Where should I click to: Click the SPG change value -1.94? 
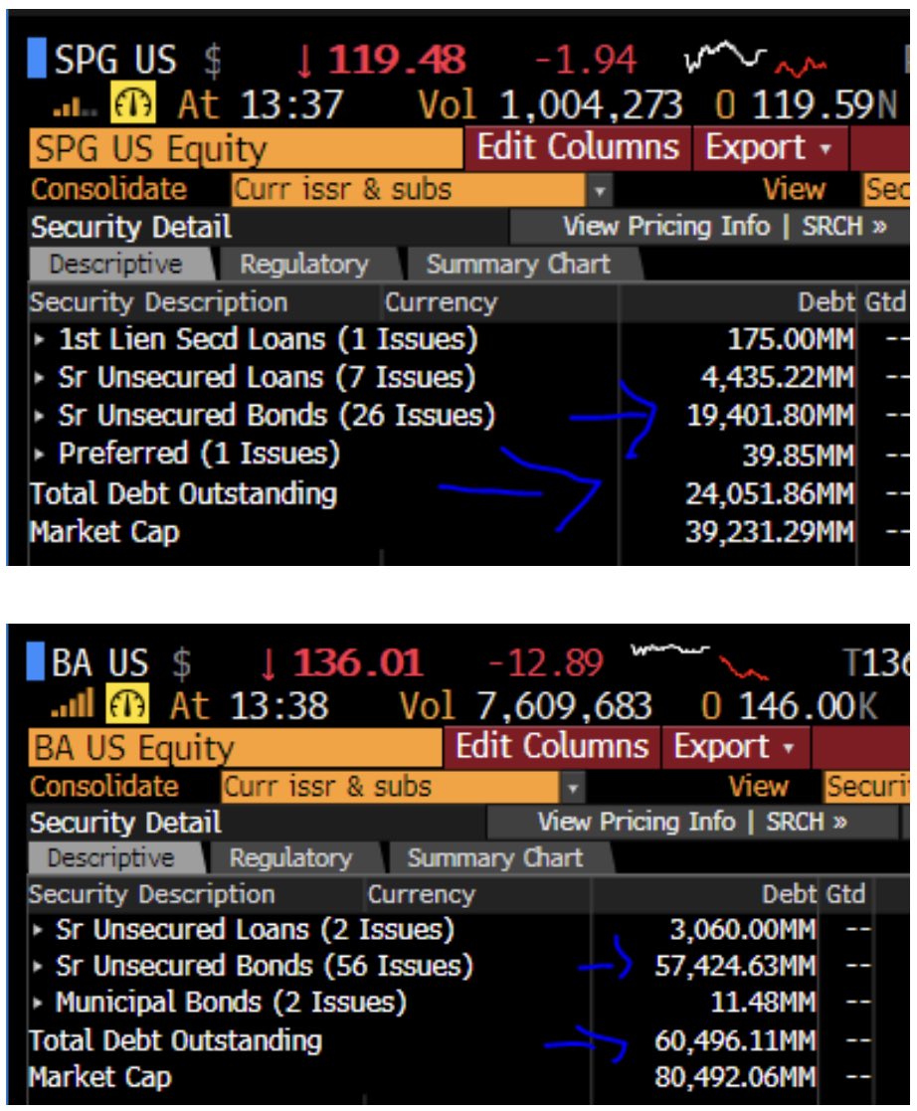(x=586, y=60)
